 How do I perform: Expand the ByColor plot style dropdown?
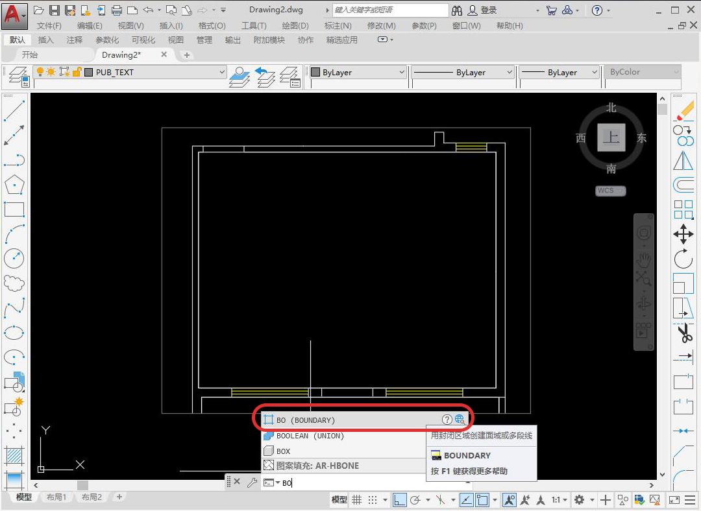(x=676, y=72)
